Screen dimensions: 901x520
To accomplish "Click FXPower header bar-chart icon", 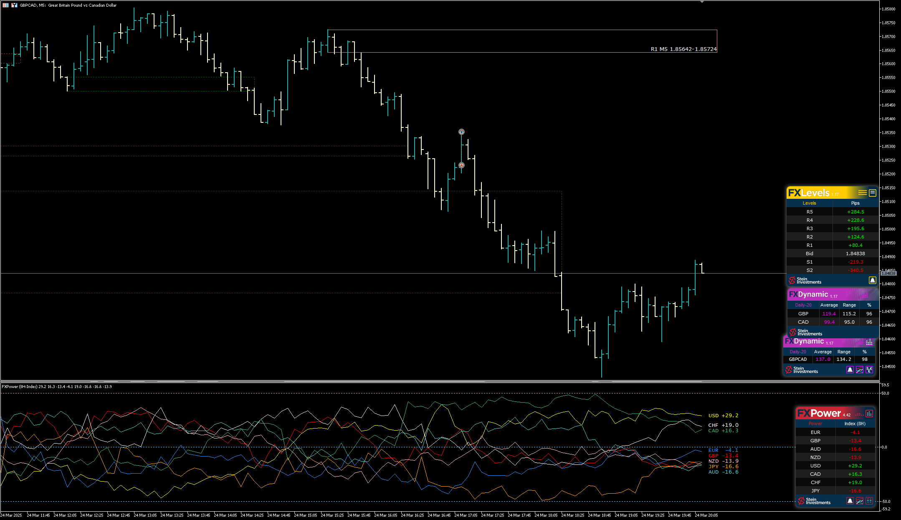I will tap(869, 413).
